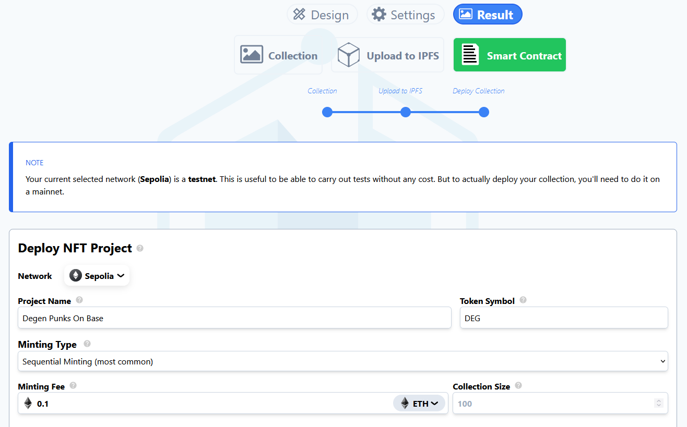The height and width of the screenshot is (427, 687).
Task: Click help icon next to Minting Type
Action: tap(87, 344)
